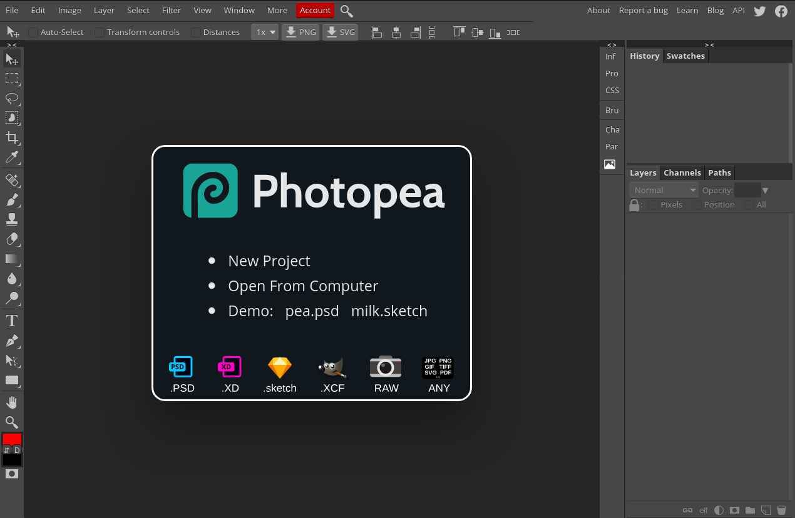
Task: Click the delete layer trash icon
Action: click(x=781, y=510)
